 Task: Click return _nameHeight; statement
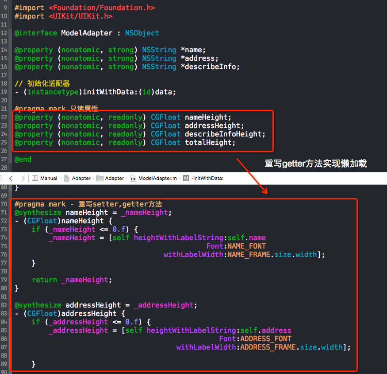click(72, 280)
